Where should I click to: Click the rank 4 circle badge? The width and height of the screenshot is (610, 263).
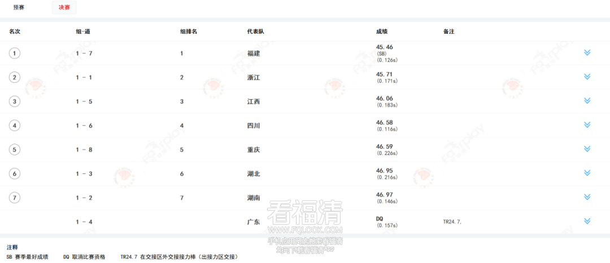[x=15, y=126]
